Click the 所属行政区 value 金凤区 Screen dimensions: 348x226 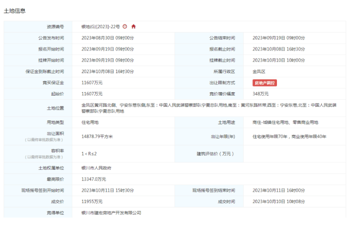(259, 72)
